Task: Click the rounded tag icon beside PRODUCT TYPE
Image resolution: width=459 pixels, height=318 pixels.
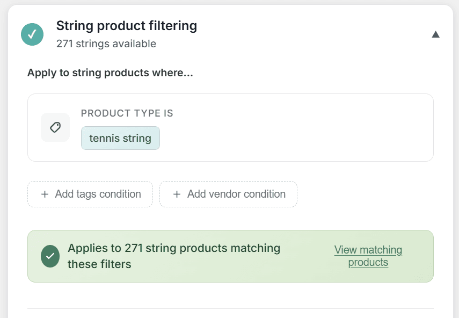Action: pyautogui.click(x=55, y=127)
